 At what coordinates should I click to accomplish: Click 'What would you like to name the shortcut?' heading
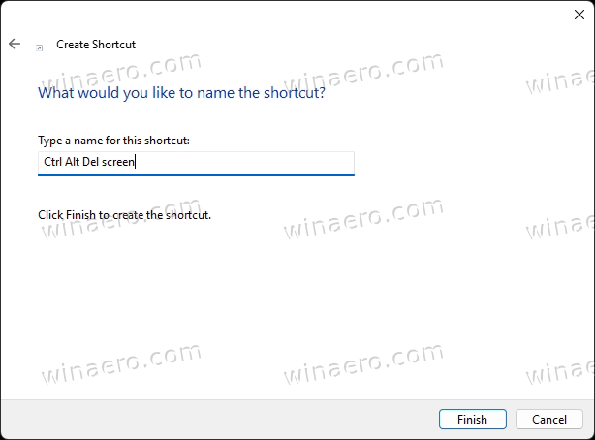pyautogui.click(x=181, y=93)
